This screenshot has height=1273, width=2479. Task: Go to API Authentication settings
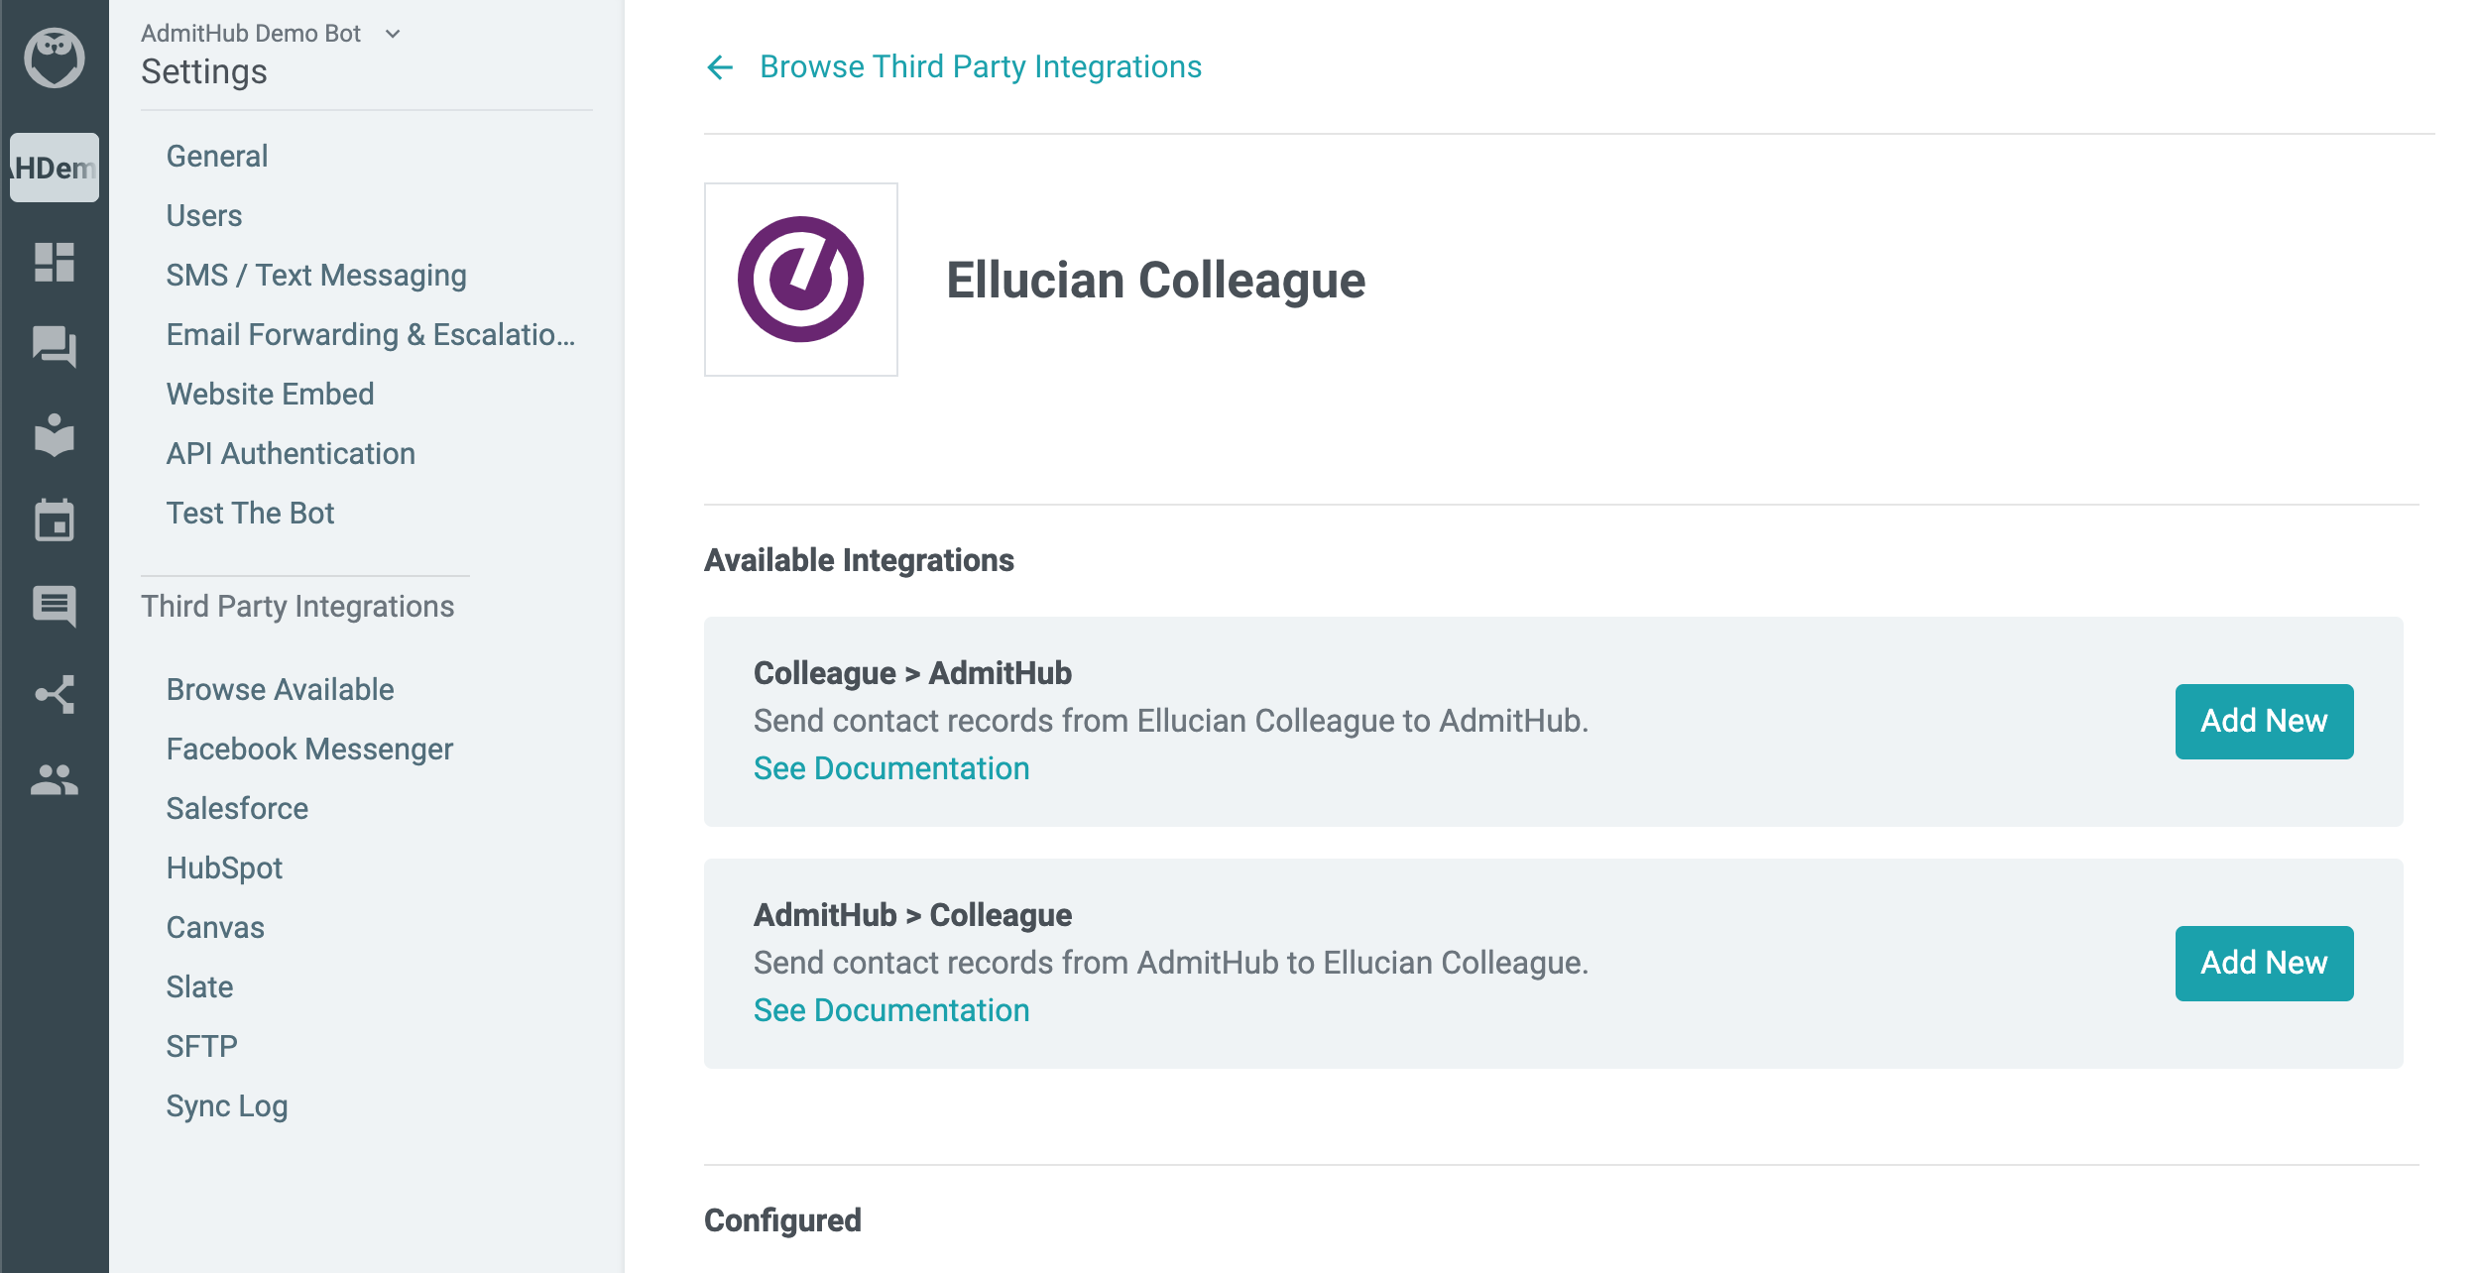(291, 454)
